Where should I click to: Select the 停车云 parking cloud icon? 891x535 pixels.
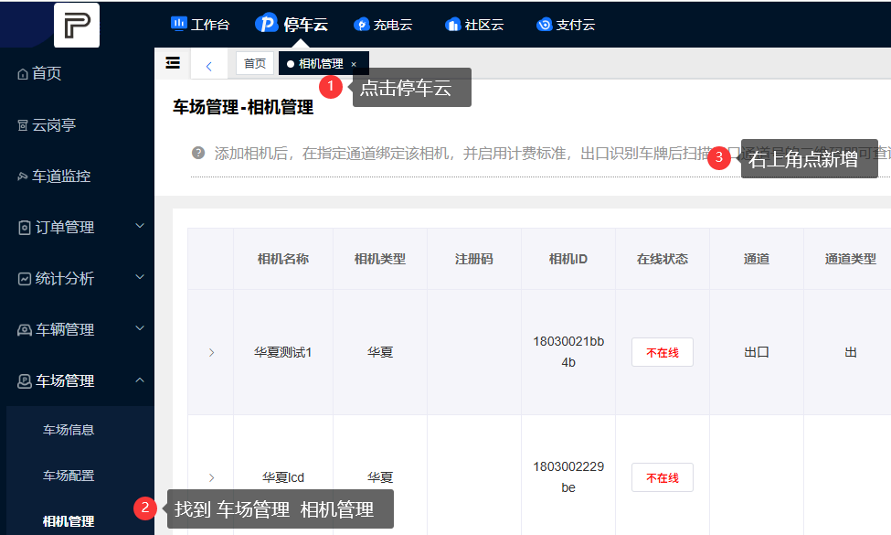pyautogui.click(x=266, y=23)
